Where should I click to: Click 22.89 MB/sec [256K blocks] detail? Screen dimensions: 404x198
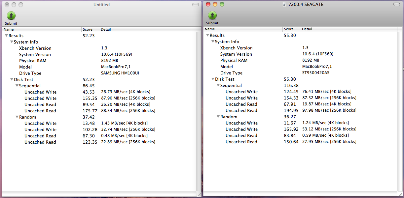click(128, 142)
